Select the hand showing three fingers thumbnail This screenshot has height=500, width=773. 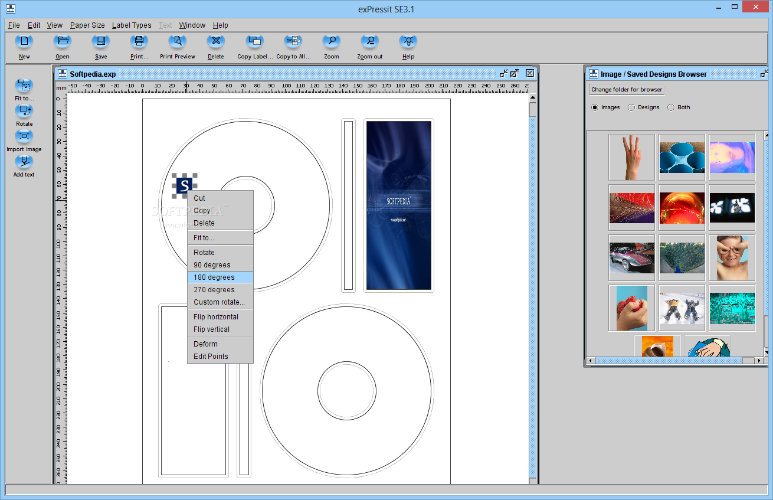(632, 157)
